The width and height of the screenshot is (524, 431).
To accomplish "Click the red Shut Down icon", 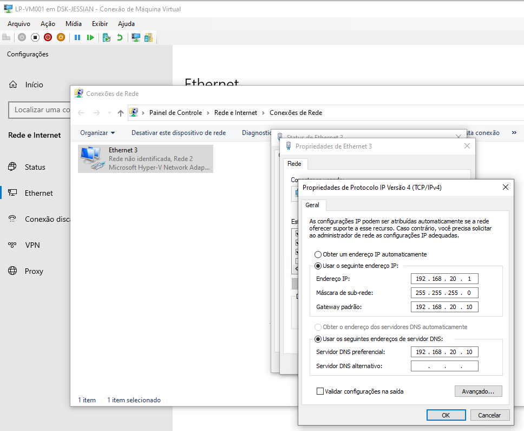I will tap(48, 37).
